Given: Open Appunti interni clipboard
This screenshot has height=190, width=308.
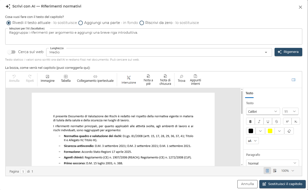Looking at the screenshot, I should (195, 80).
